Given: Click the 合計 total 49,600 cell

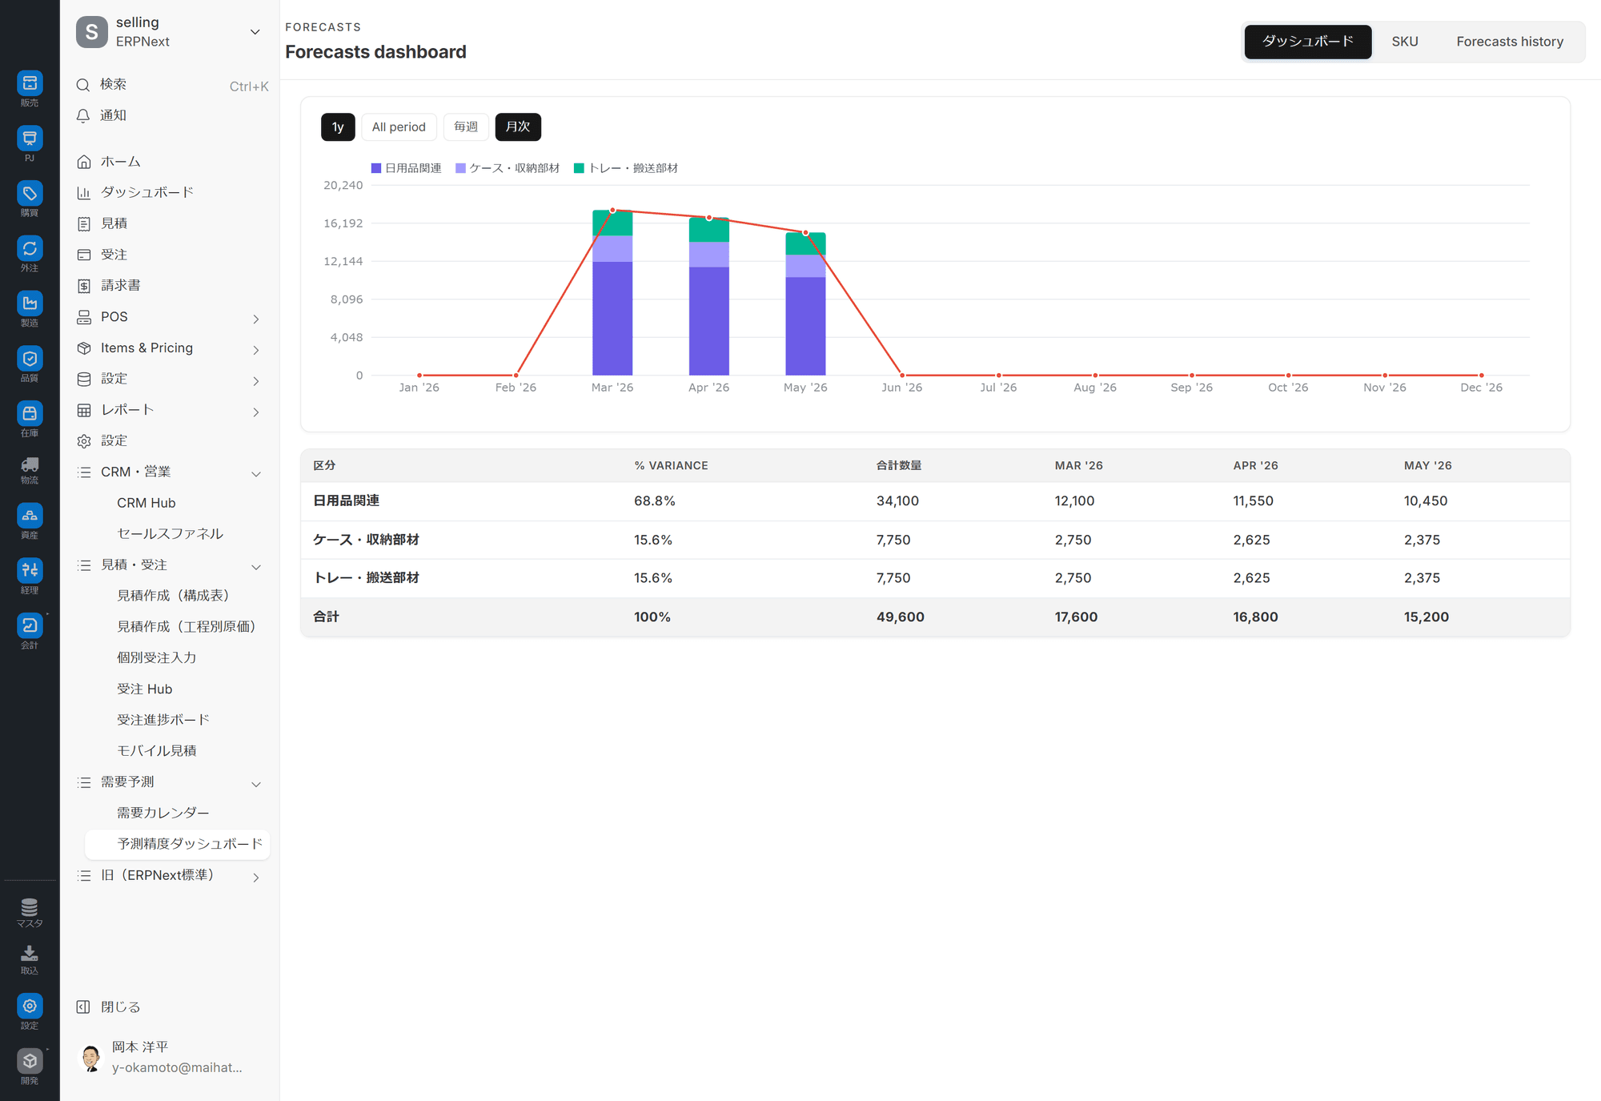Looking at the screenshot, I should tap(900, 617).
